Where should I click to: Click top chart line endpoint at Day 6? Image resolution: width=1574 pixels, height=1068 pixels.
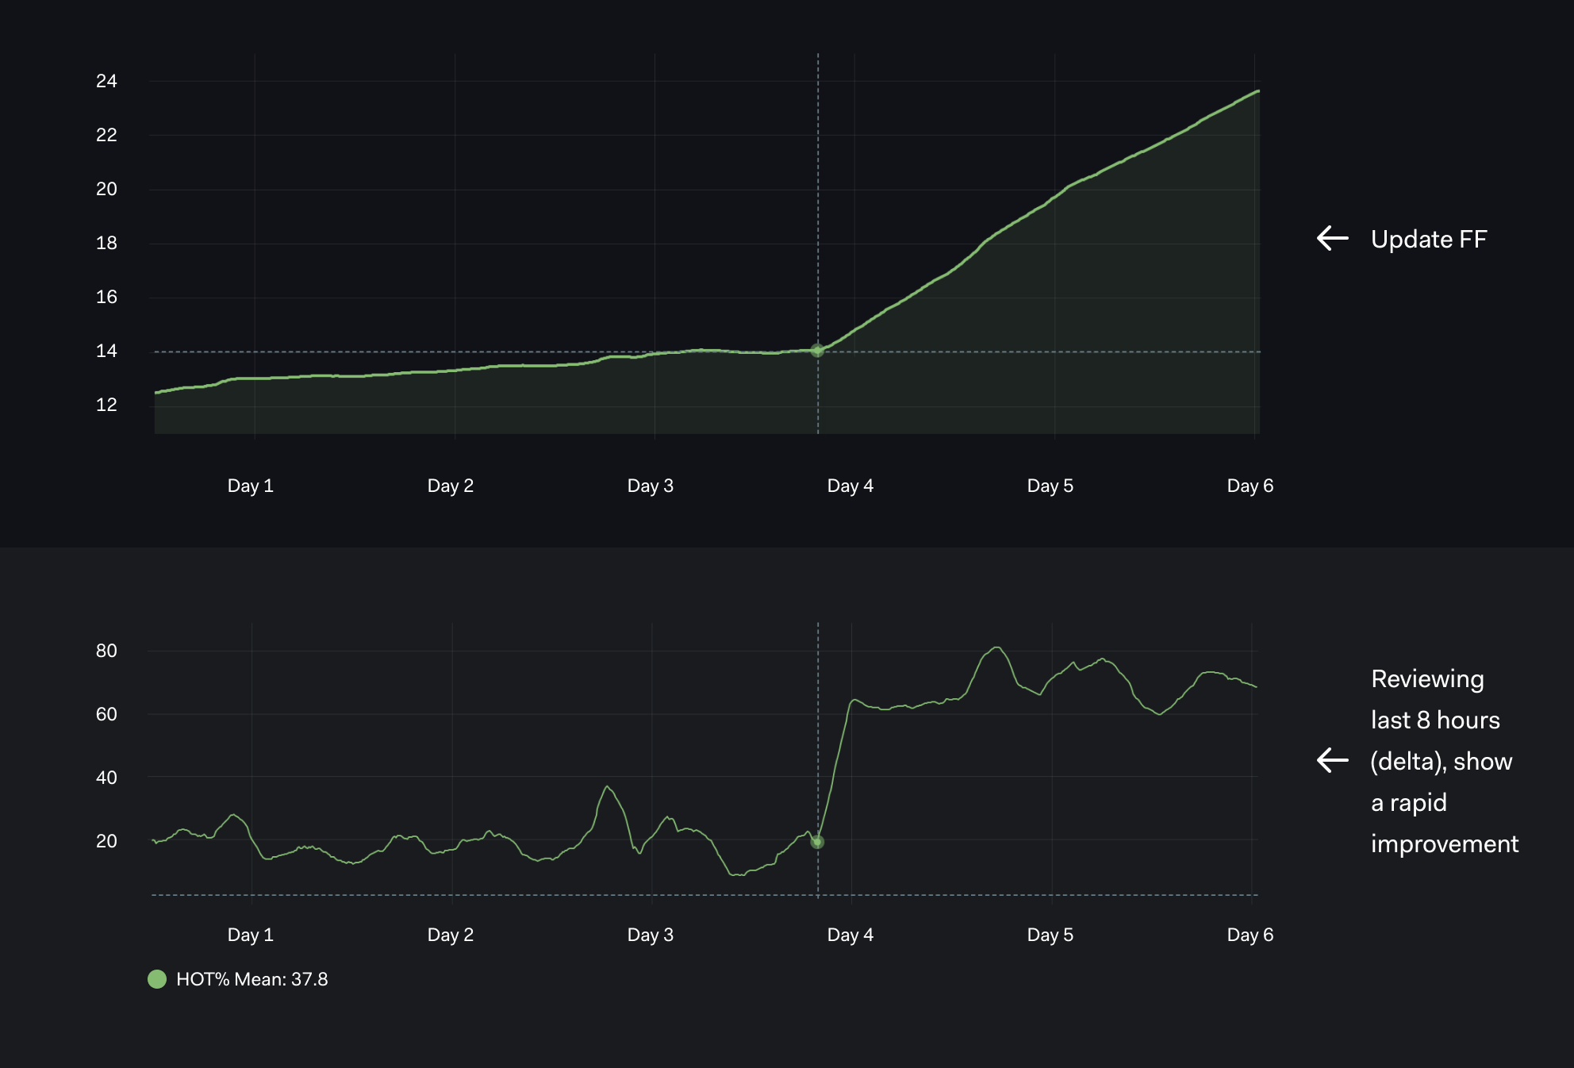(x=1258, y=91)
